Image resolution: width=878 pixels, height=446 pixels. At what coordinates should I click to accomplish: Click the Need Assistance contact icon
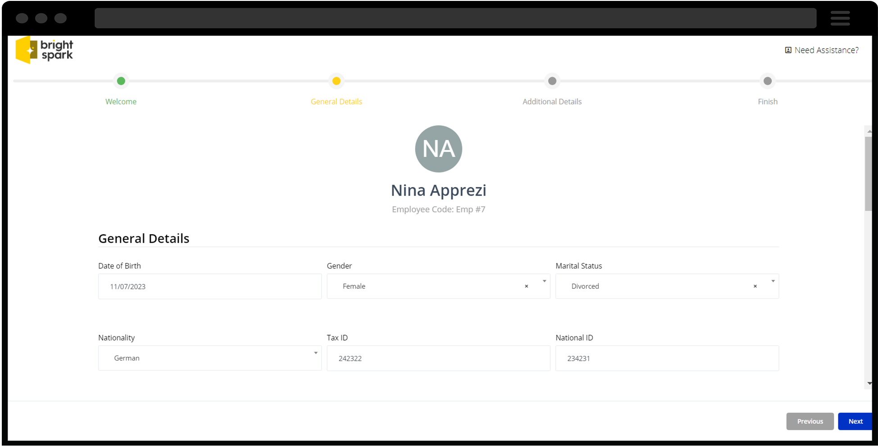[x=788, y=50]
